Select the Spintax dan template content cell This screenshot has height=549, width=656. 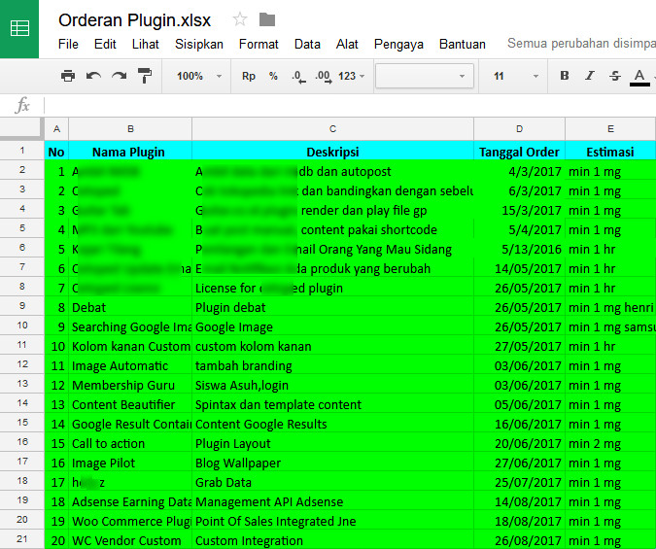[332, 404]
